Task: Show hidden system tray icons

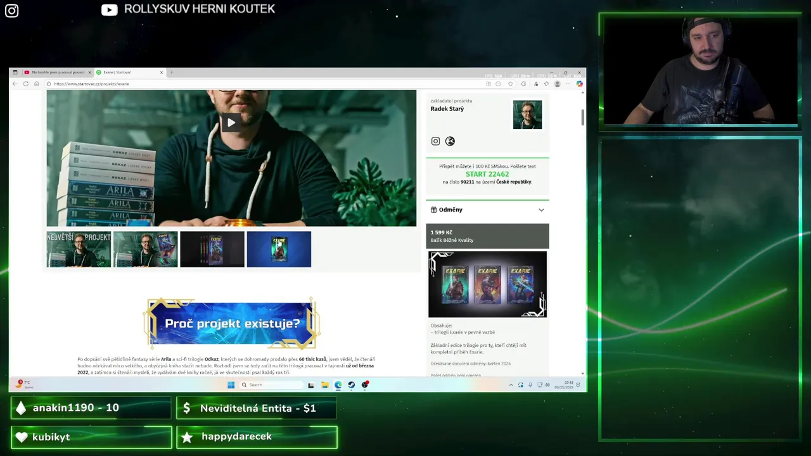Action: [511, 384]
